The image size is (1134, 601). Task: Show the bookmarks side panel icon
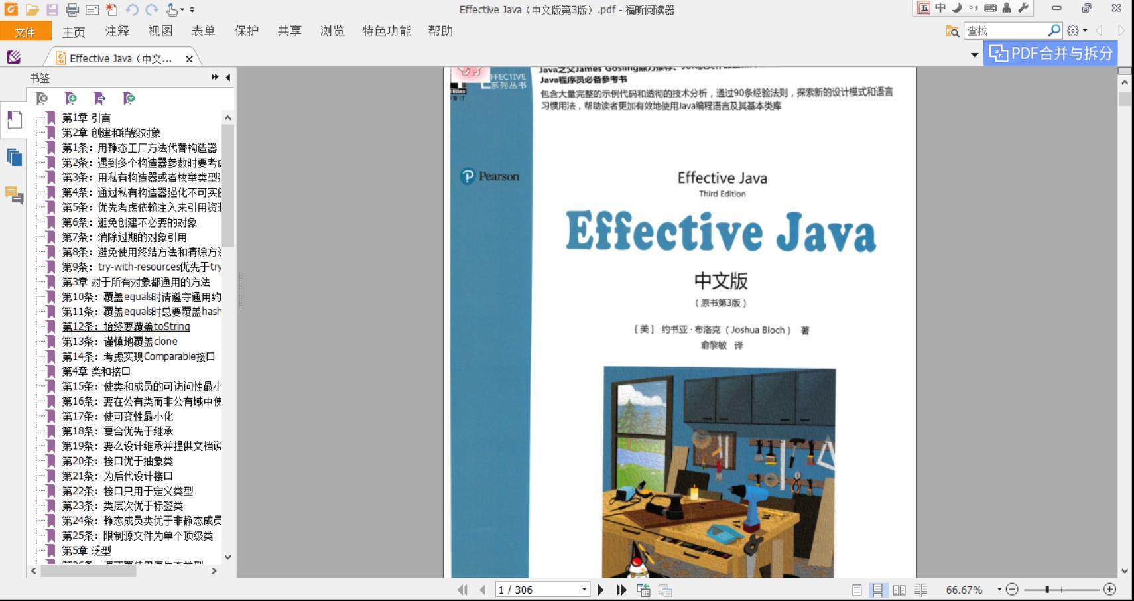(x=15, y=119)
